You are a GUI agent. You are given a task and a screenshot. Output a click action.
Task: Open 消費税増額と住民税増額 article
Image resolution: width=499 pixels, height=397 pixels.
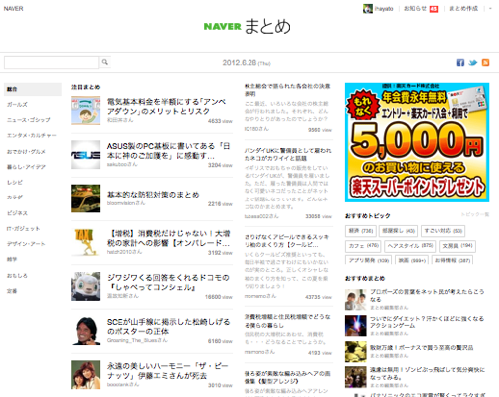pyautogui.click(x=287, y=321)
